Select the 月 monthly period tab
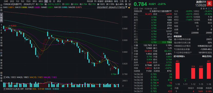This screenshot has height=93, width=213. point(54,1)
